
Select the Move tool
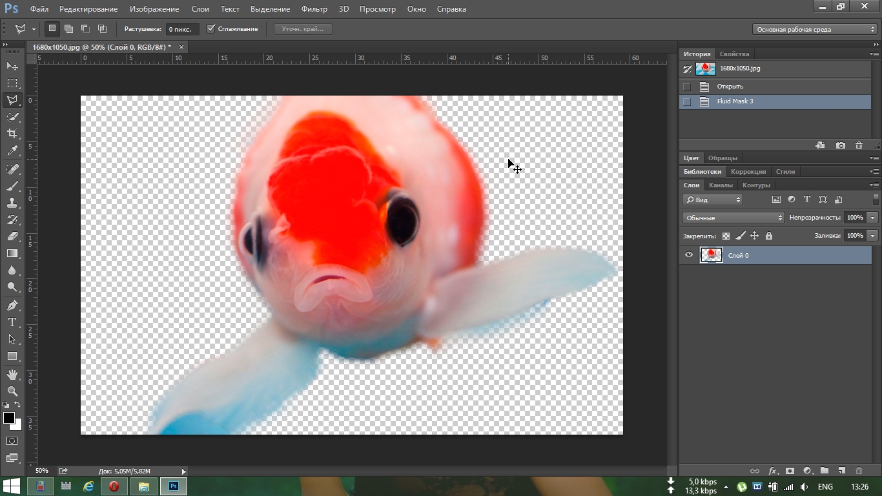tap(12, 67)
